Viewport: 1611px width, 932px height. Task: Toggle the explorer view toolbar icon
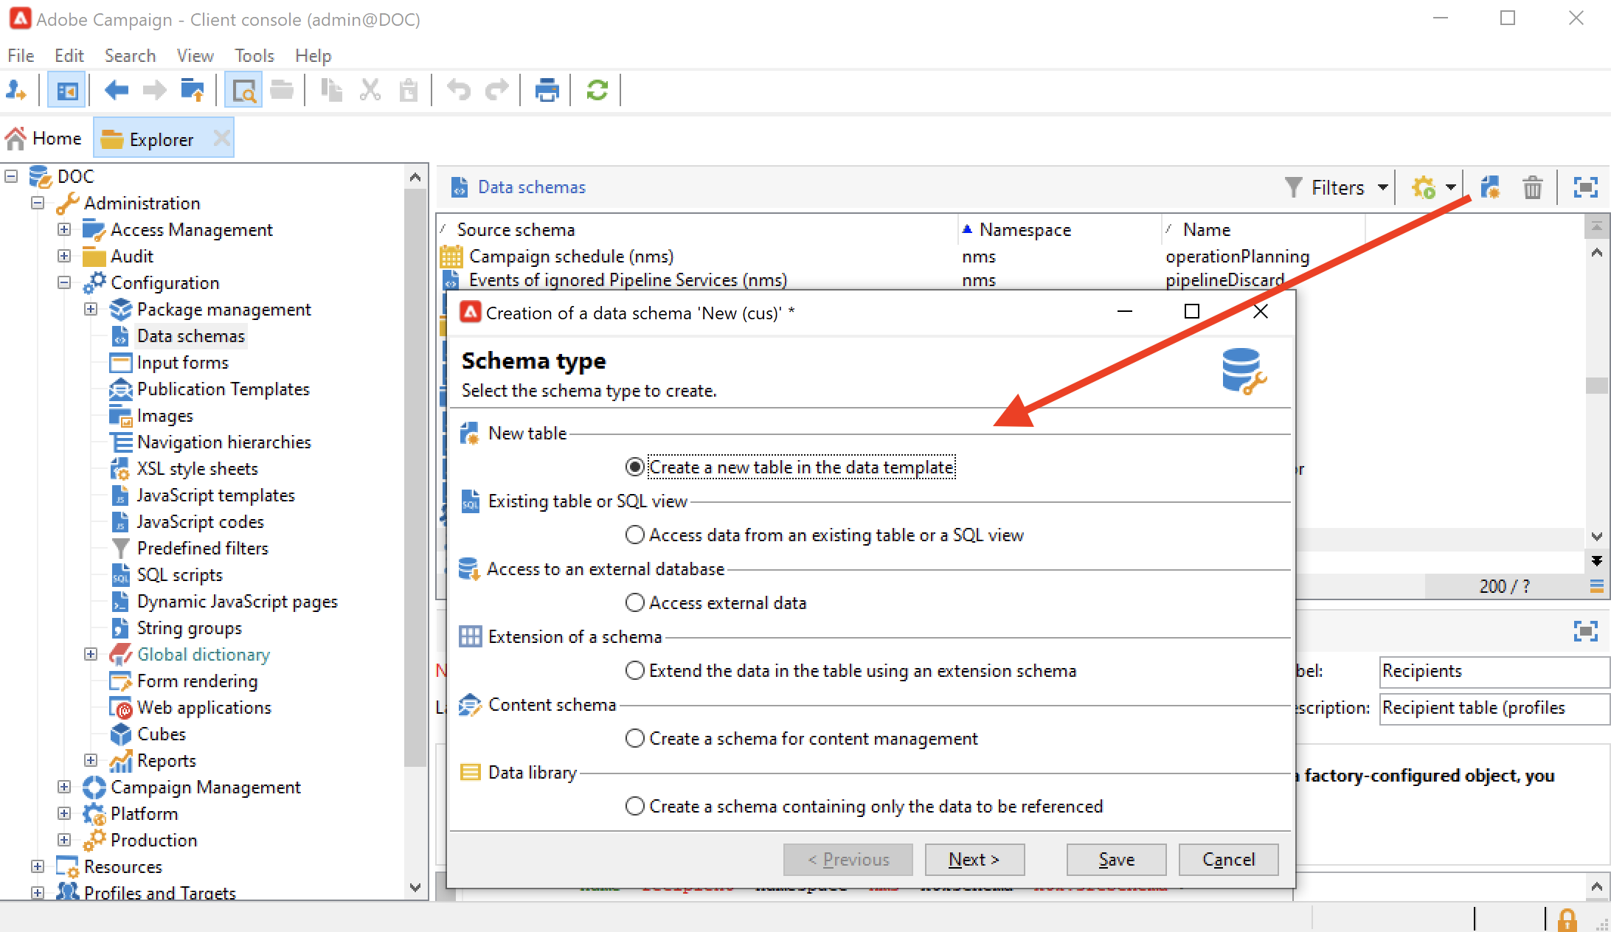tap(66, 91)
